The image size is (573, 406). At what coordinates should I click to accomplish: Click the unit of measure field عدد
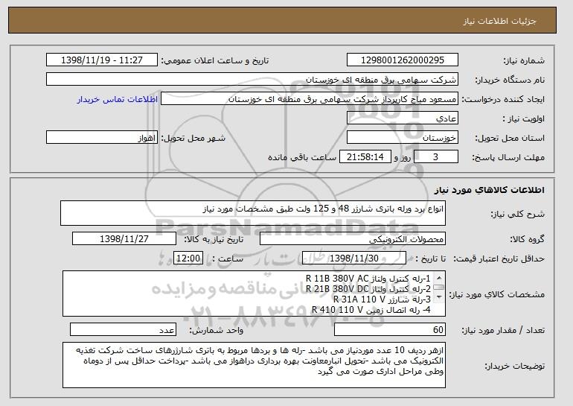point(123,329)
